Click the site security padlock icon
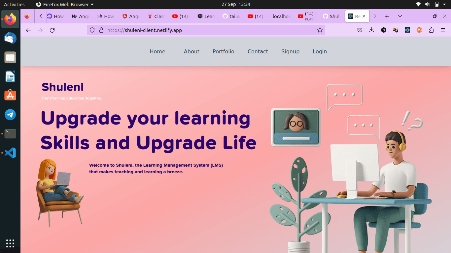This screenshot has height=253, width=451. pyautogui.click(x=101, y=30)
